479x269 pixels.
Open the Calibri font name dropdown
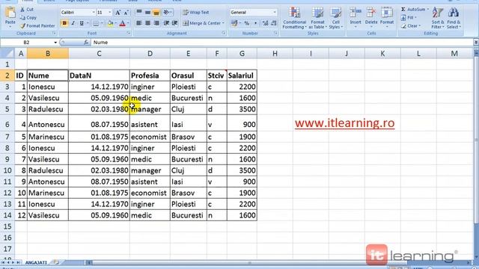94,13
